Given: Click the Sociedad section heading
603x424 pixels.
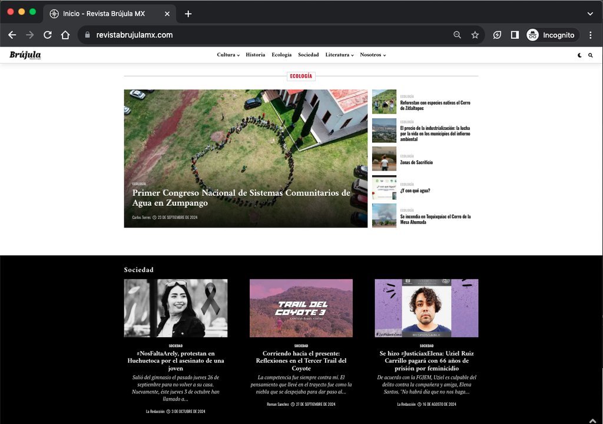Looking at the screenshot, I should 138,269.
